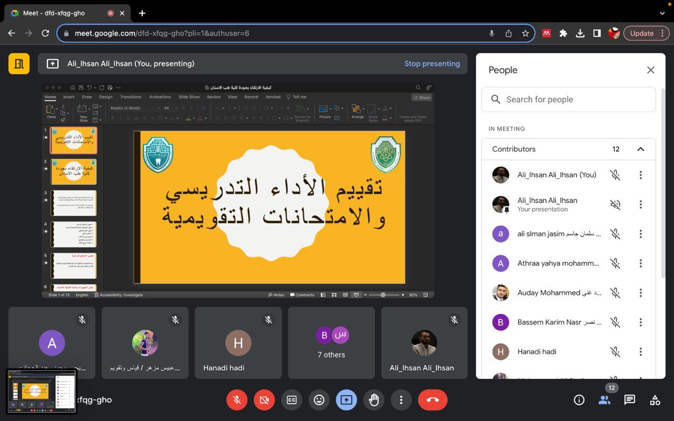Screen dimensions: 674x421
Task: Open the meeting activities icon at bottom right
Action: tap(655, 400)
